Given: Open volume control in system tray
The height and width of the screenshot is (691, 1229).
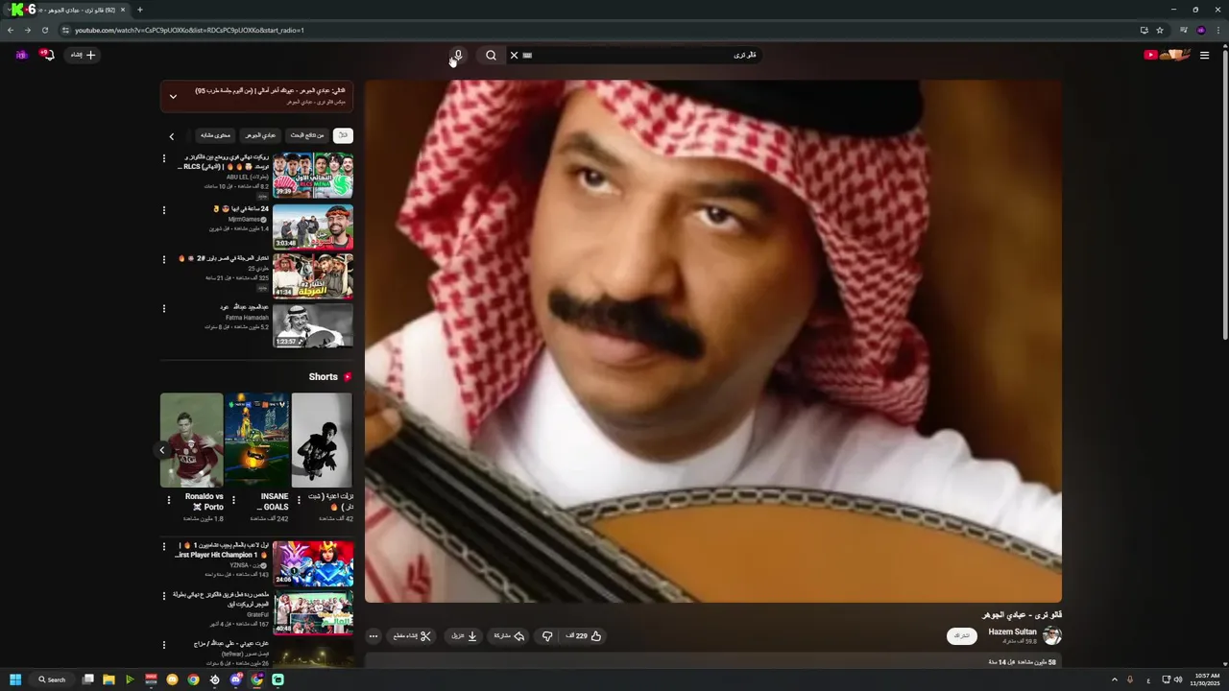Looking at the screenshot, I should tap(1178, 679).
